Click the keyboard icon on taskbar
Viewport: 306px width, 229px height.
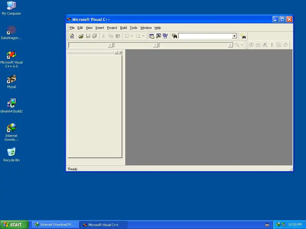[267, 225]
